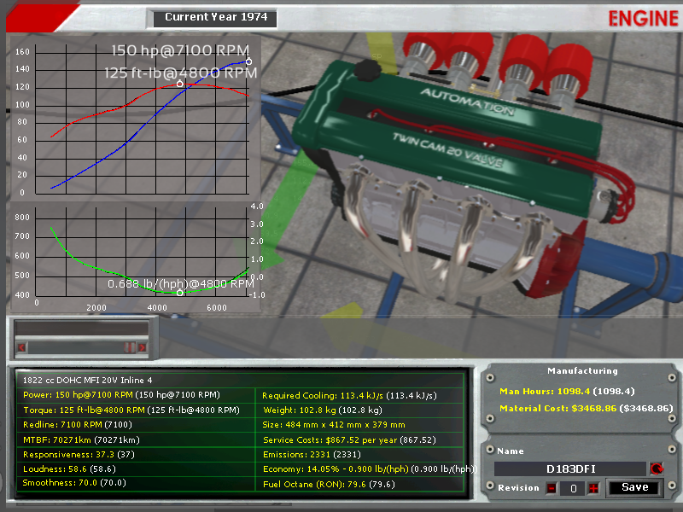Screen dimensions: 683x512
Task: Click the ENGINE heading at top right
Action: [644, 18]
